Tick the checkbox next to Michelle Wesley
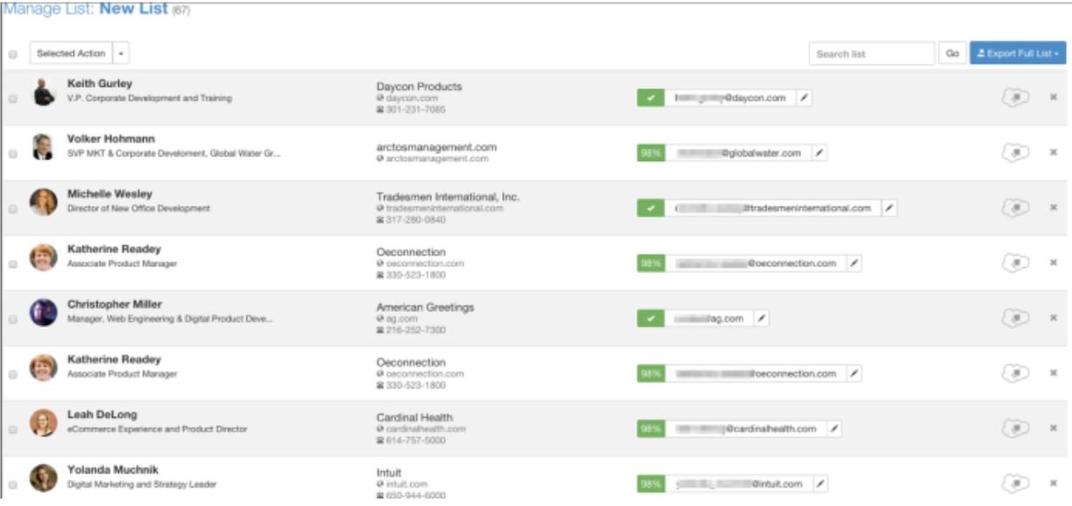1072x506 pixels. [x=12, y=209]
